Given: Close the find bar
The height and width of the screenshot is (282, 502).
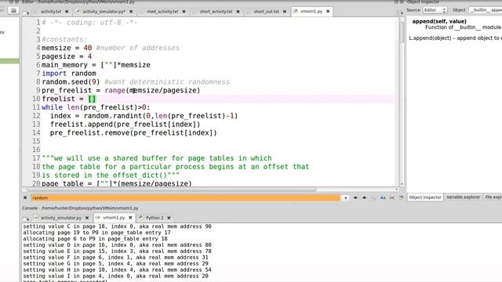Looking at the screenshot, I should [x=25, y=197].
